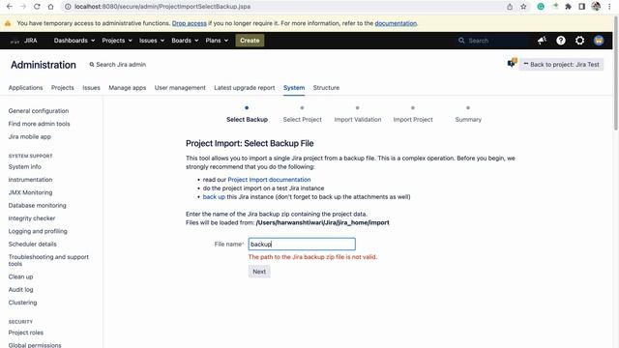Click the Drop access link
Screen dimensions: 619x348
tap(190, 23)
